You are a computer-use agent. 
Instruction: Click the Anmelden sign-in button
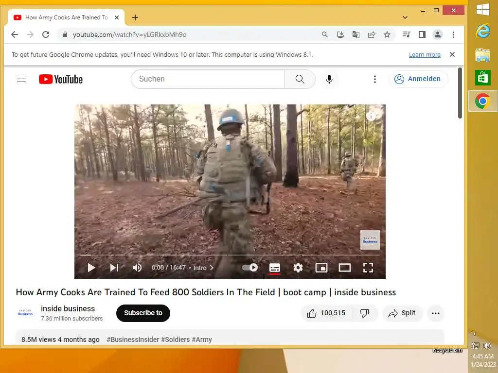418,79
